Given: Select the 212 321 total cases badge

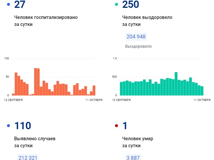Looking at the screenshot, I should [x=28, y=157].
